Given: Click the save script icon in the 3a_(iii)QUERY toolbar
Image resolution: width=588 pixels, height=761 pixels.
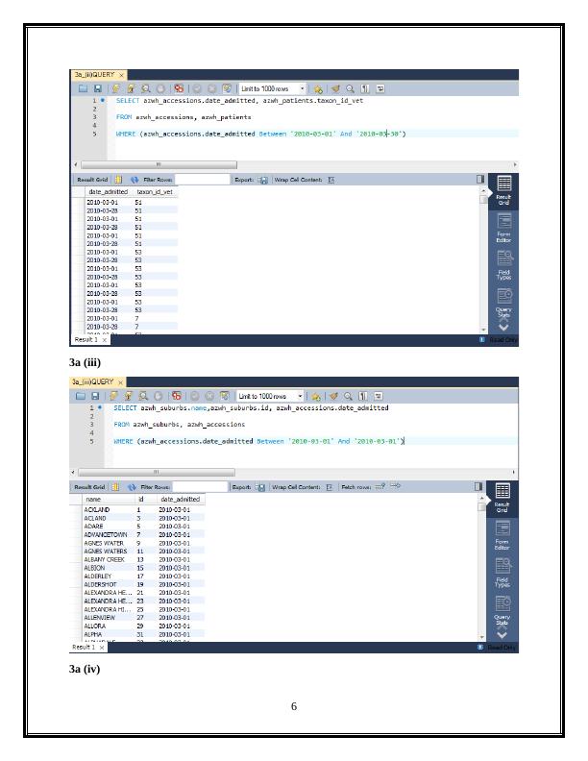Looking at the screenshot, I should pos(94,396).
